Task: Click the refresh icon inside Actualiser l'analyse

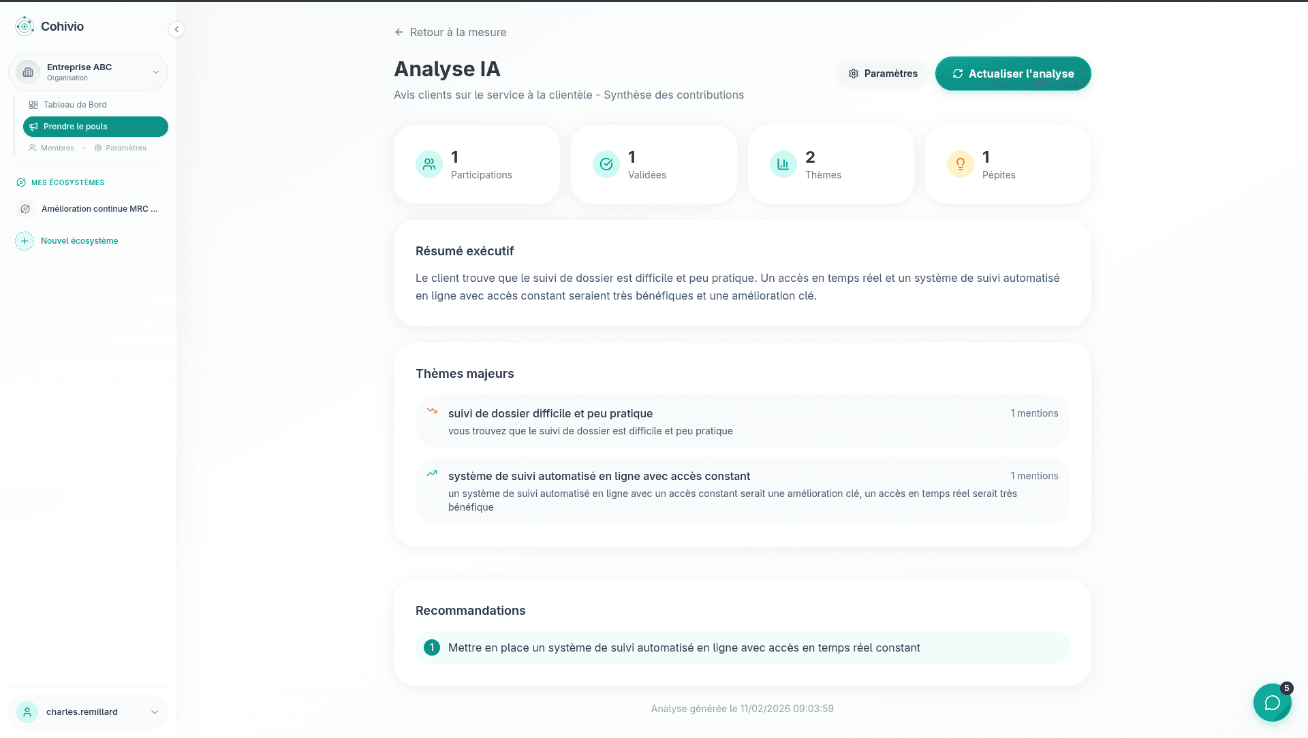Action: click(x=957, y=74)
